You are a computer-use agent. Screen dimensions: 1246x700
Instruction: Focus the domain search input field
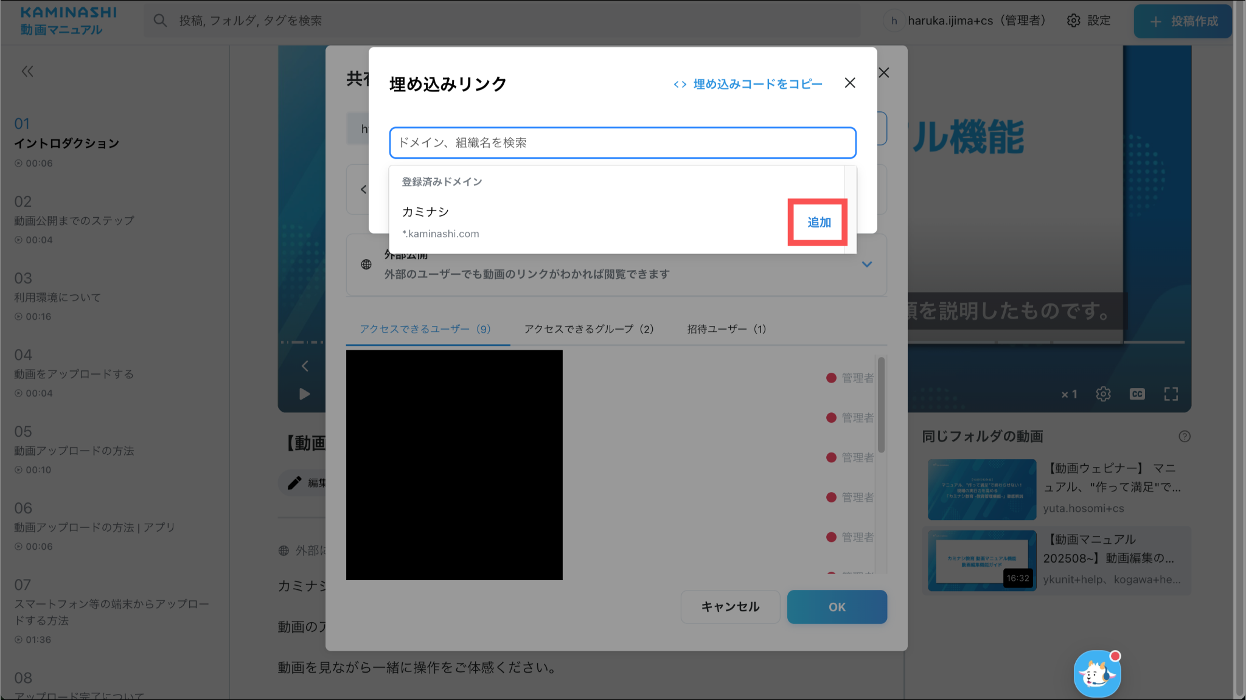point(622,143)
